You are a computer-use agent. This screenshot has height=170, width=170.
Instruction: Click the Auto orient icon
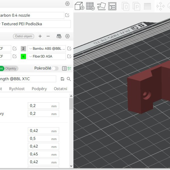[x=101, y=6]
